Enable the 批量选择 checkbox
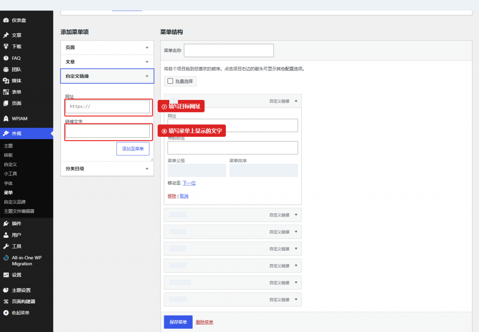This screenshot has width=479, height=332. click(x=170, y=81)
